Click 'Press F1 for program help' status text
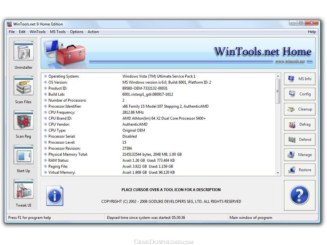This screenshot has width=327, height=245. [x=29, y=218]
